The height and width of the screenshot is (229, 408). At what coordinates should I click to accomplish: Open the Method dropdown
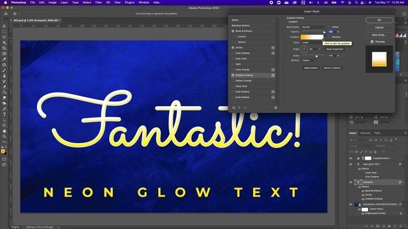tap(309, 60)
